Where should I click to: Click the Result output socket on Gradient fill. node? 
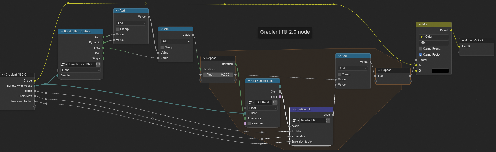tap(333, 115)
